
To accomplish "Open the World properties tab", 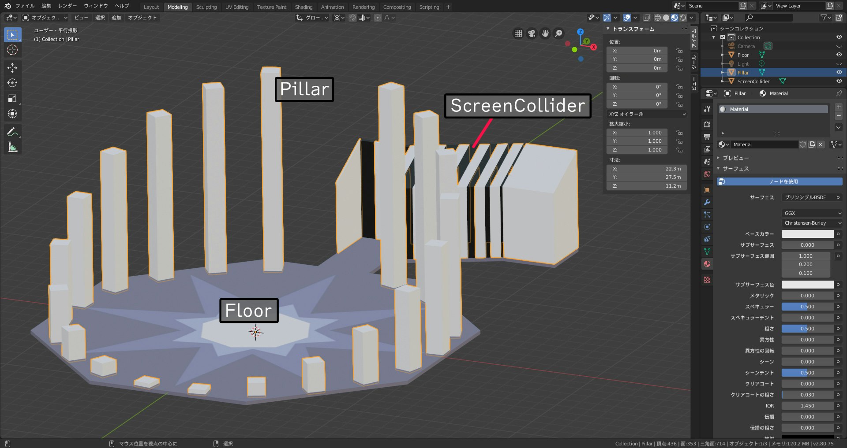I will [x=707, y=174].
